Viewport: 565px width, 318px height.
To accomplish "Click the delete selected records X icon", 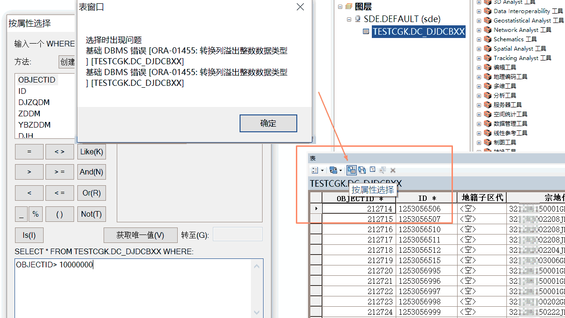I will (392, 169).
